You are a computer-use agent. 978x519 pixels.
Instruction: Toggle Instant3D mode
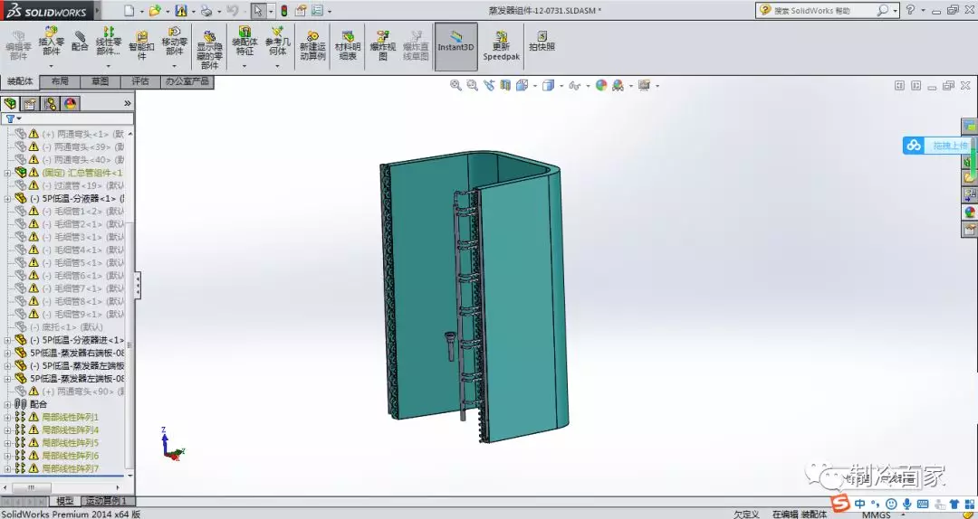click(x=455, y=46)
